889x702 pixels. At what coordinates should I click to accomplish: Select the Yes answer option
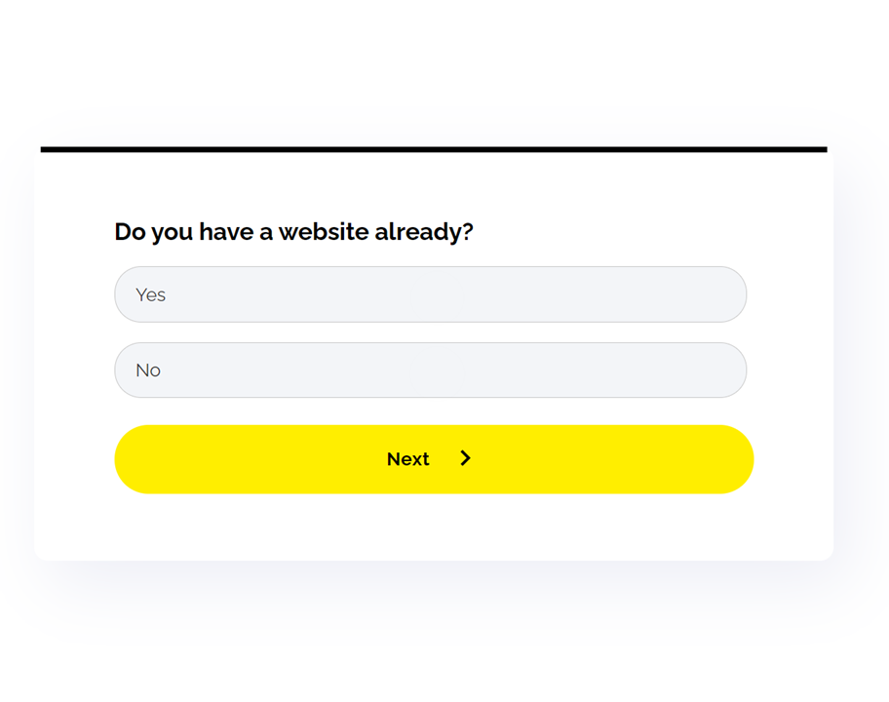(430, 294)
